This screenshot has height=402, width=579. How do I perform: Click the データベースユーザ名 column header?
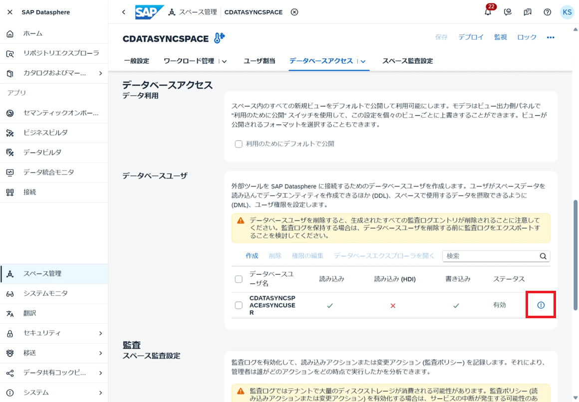pos(272,279)
